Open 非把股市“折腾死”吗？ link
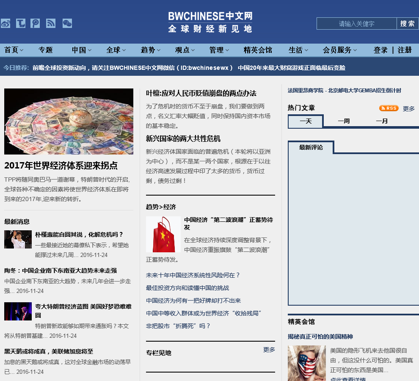 [x=178, y=326]
